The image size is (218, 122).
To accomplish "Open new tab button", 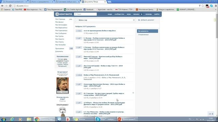I will click(x=109, y=2).
